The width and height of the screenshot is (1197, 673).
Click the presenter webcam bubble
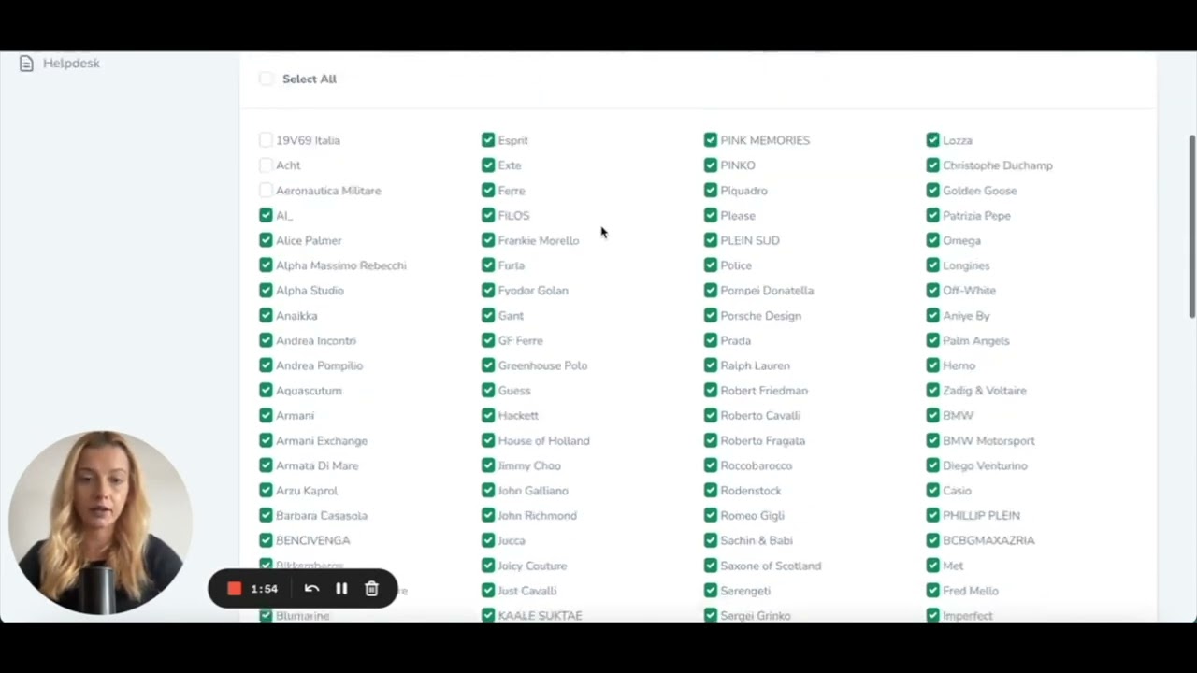[x=100, y=523]
